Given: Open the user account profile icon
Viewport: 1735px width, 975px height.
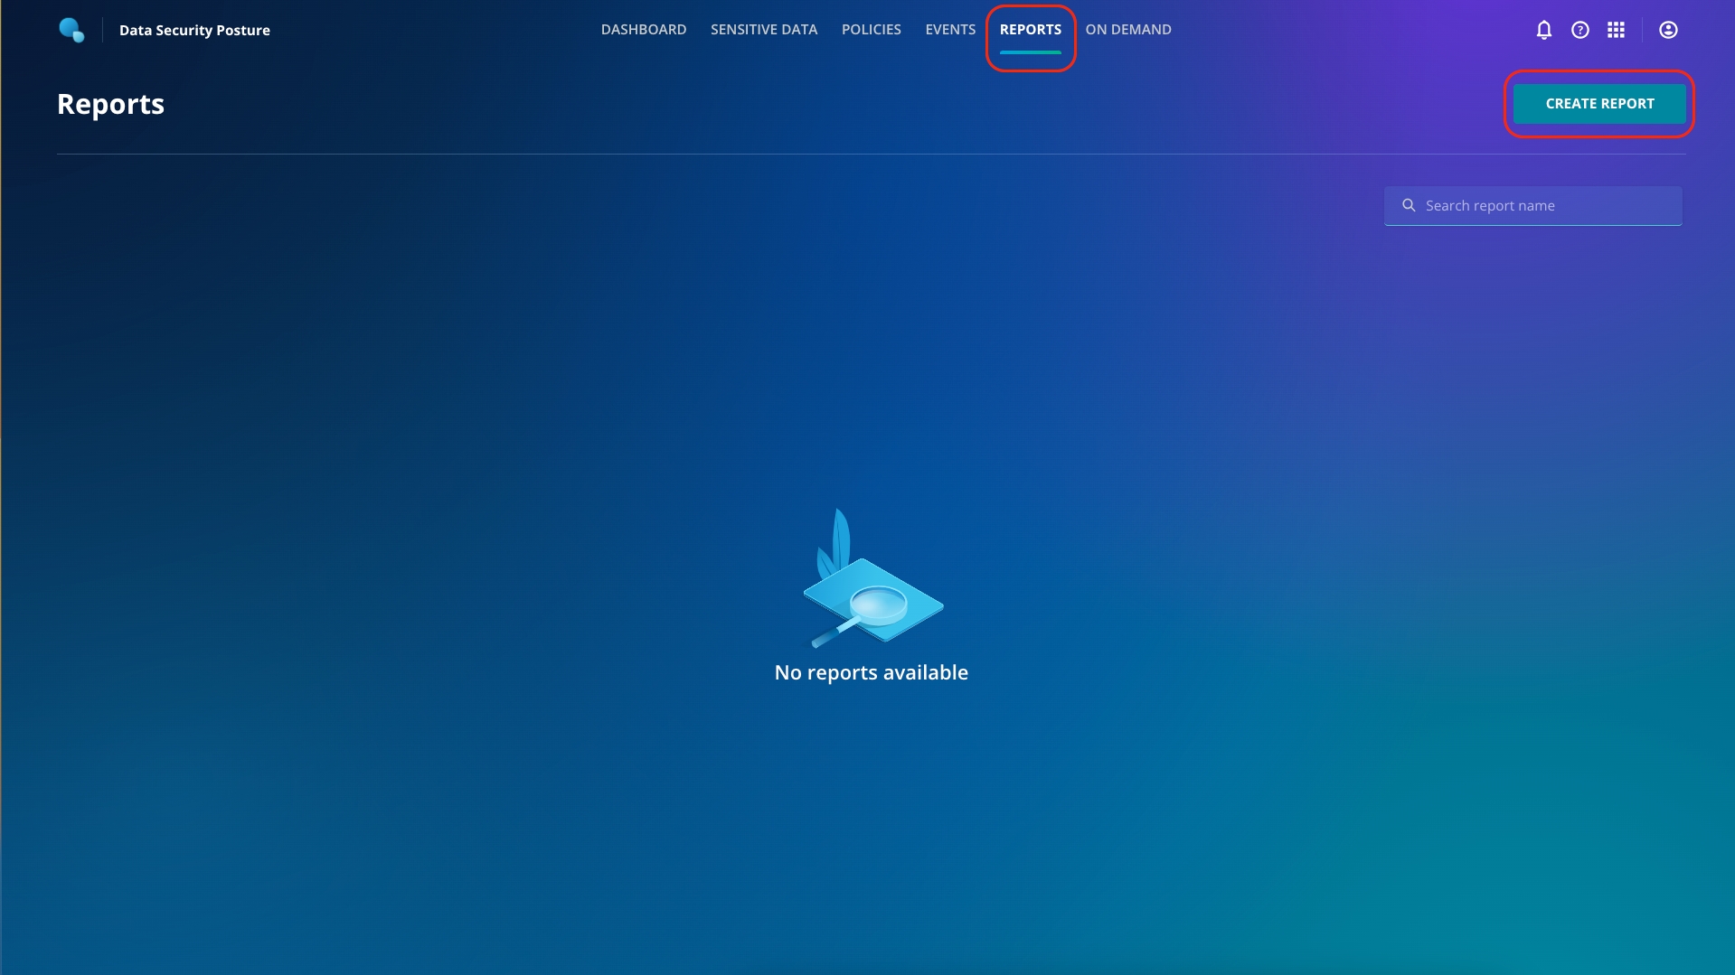Looking at the screenshot, I should coord(1668,30).
